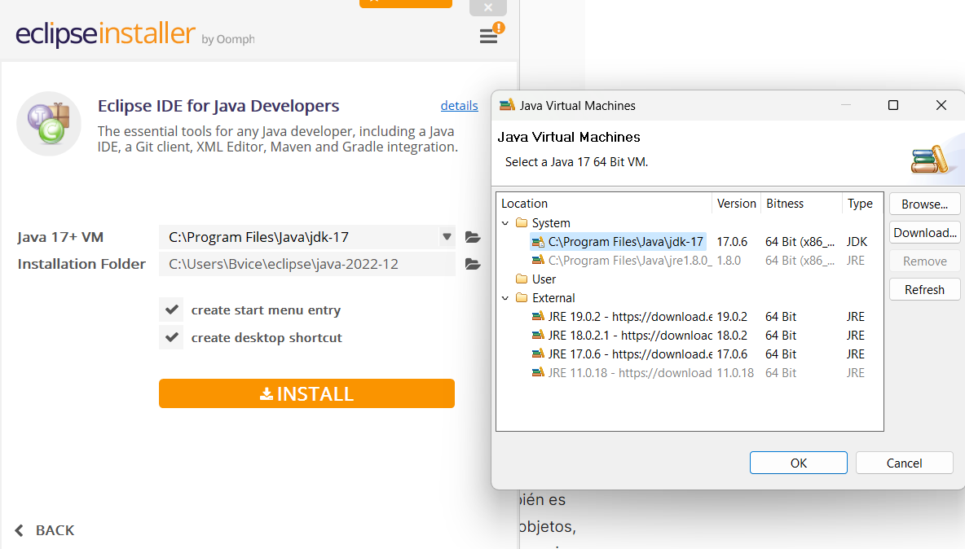Click the Eclipse IDE for Java Developers product icon
Screen dimensions: 965x549
[49, 124]
